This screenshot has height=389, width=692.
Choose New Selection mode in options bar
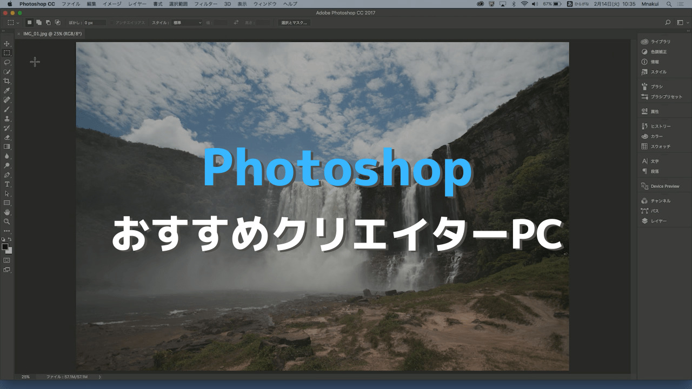point(30,23)
